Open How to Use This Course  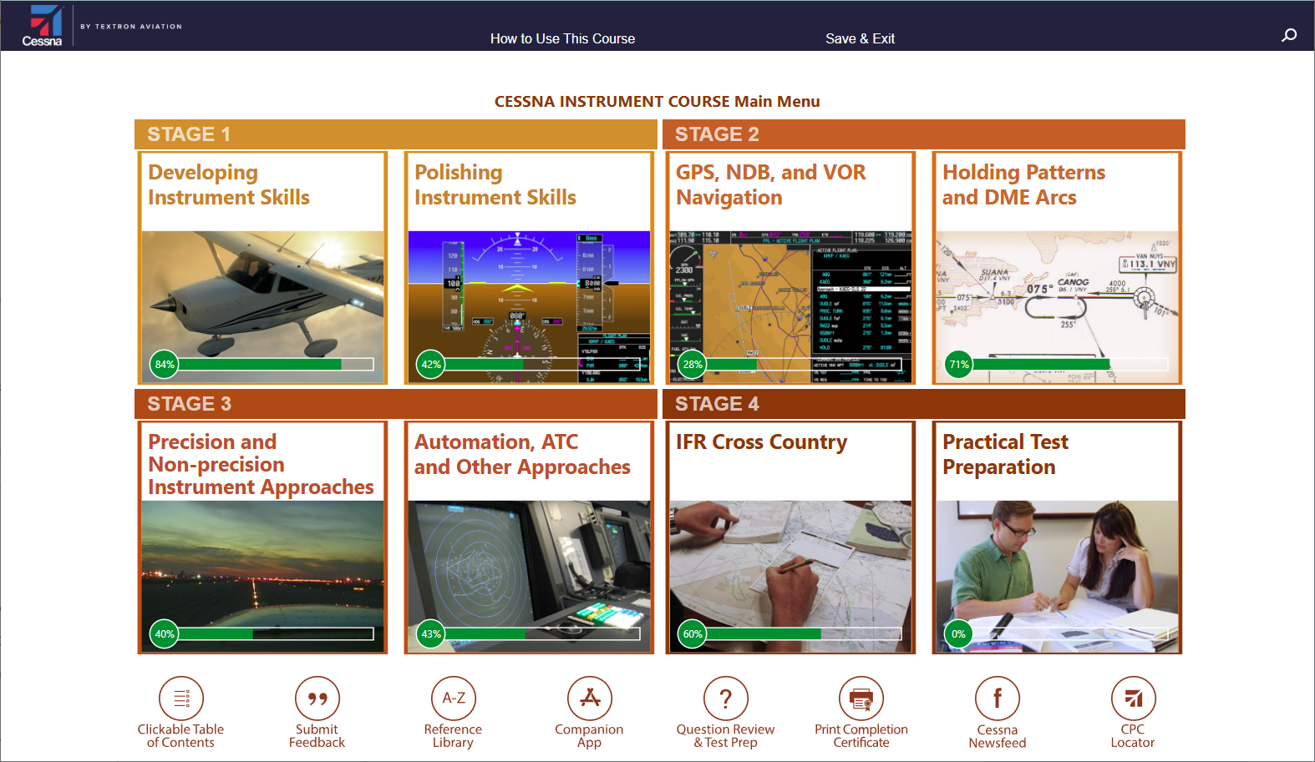[x=562, y=38]
